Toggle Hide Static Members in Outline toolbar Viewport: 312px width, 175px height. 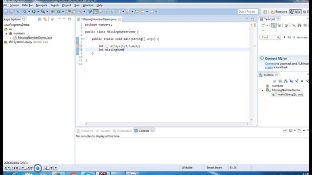(x=297, y=81)
